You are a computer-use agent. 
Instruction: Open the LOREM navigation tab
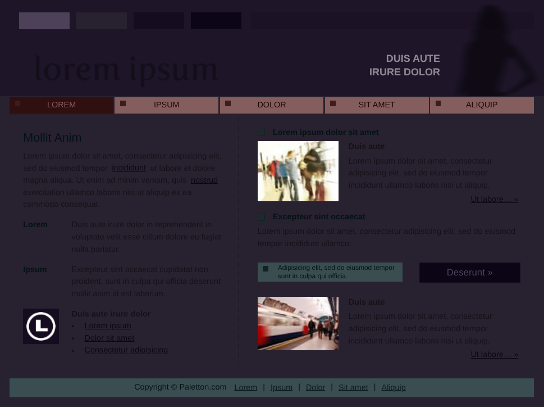[61, 105]
